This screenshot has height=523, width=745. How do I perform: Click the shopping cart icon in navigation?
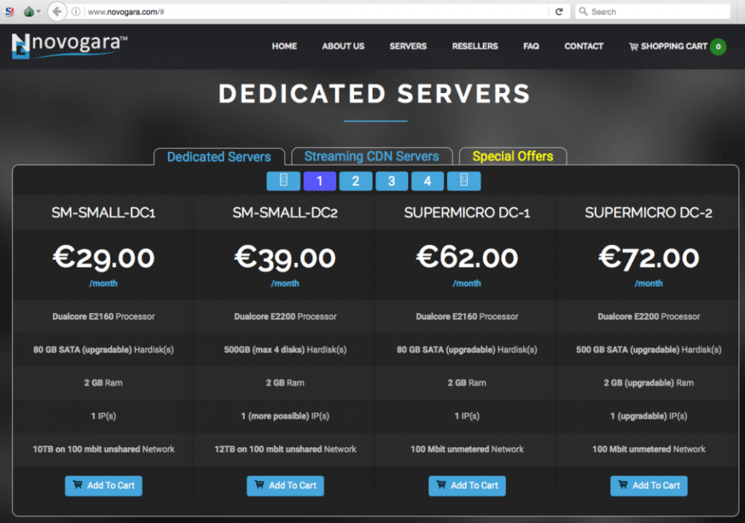[633, 46]
